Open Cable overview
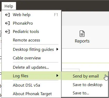109x98 pixels. pyautogui.click(x=32, y=58)
